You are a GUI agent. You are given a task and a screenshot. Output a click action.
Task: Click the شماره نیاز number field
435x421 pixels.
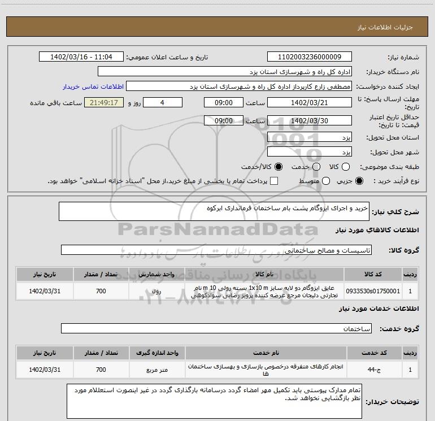[x=310, y=57]
